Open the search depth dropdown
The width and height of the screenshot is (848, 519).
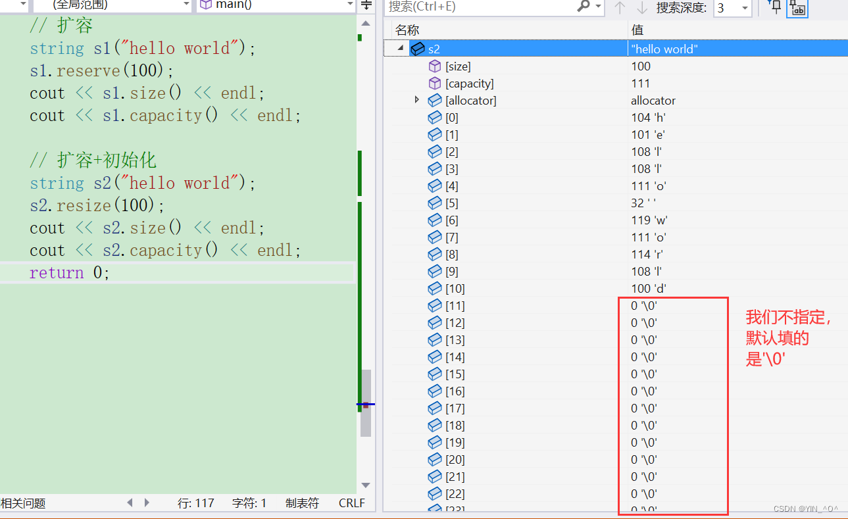(x=745, y=7)
